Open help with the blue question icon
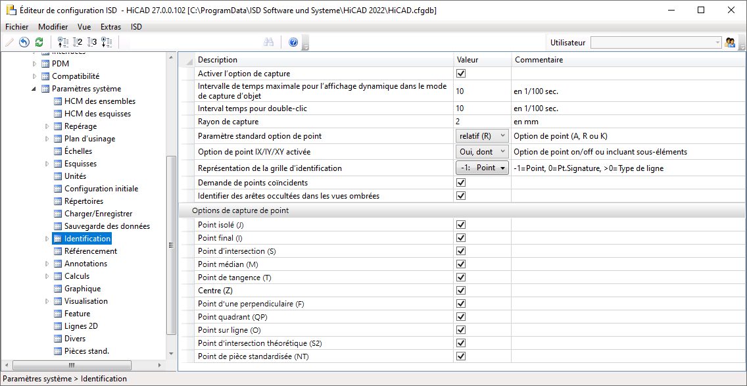 293,42
